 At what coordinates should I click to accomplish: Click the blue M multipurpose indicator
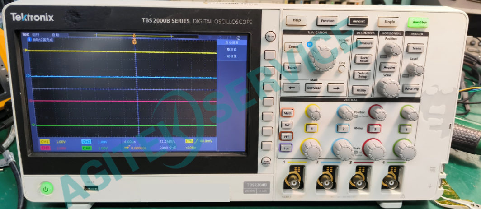click(x=310, y=44)
